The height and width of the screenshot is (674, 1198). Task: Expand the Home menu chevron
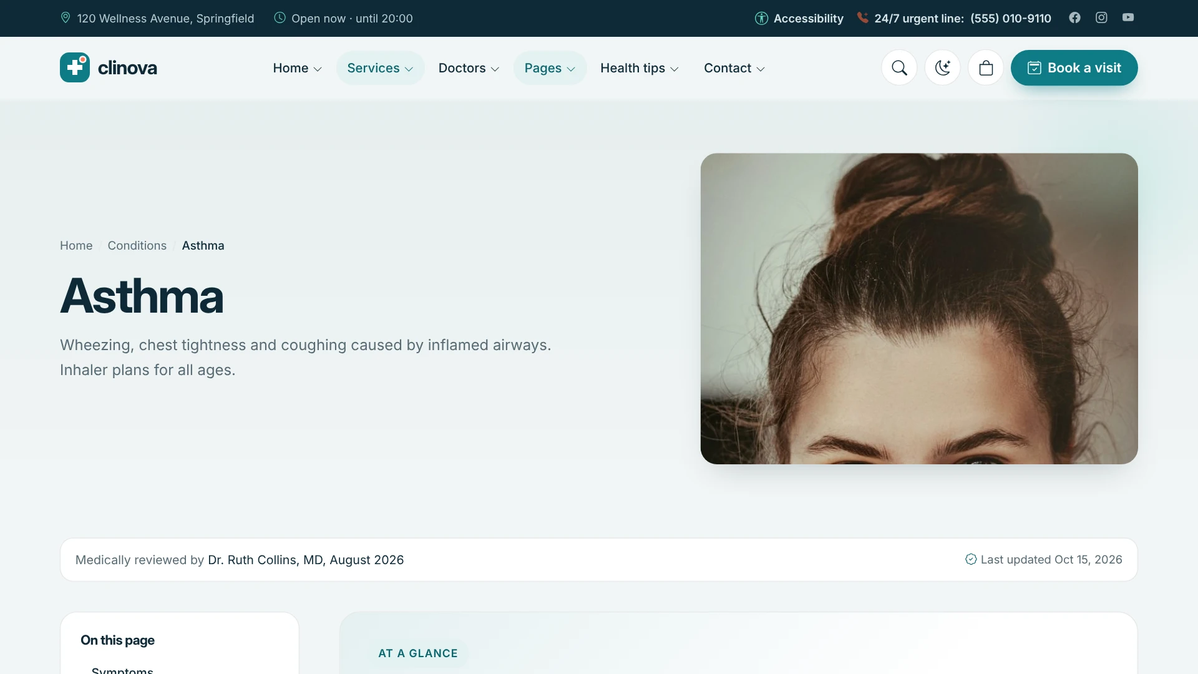[x=318, y=69]
